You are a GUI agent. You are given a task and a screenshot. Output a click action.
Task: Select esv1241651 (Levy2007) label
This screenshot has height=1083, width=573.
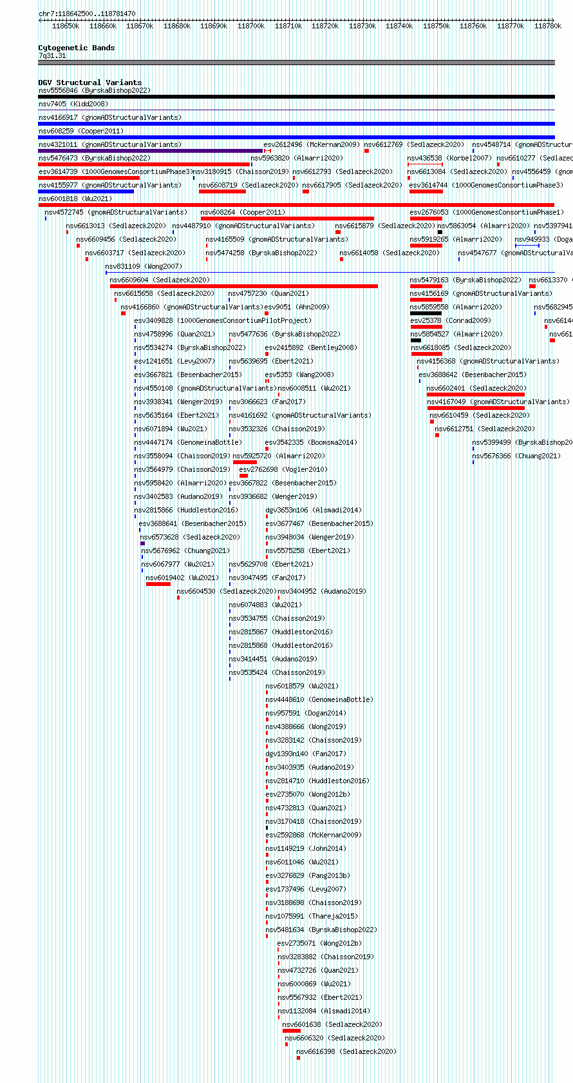pos(174,361)
